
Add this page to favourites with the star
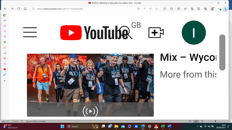tap(157, 9)
